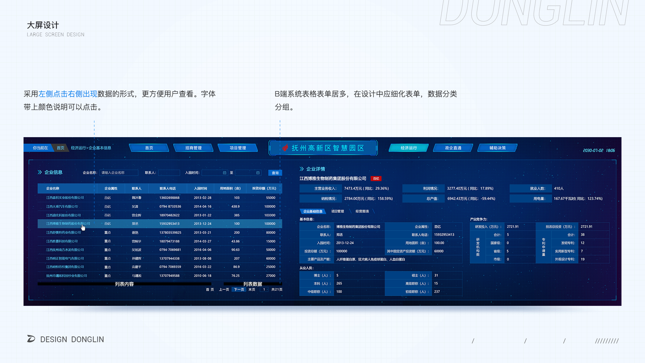Open company 江西胜菱科技有限公司

click(x=62, y=241)
